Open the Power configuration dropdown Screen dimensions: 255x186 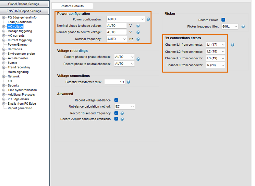tap(126, 19)
